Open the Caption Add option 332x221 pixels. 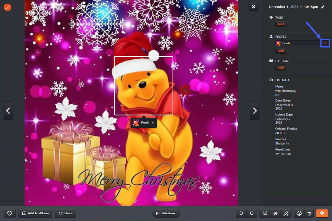(280, 67)
